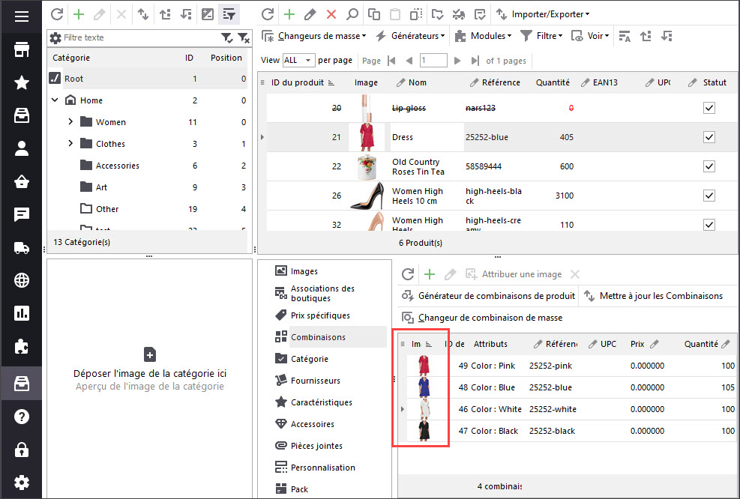Go to last page arrow
Image resolution: width=740 pixels, height=499 pixels.
[475, 61]
